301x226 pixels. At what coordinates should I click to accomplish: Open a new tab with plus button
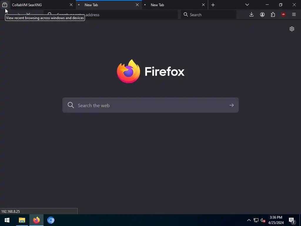[x=213, y=5]
